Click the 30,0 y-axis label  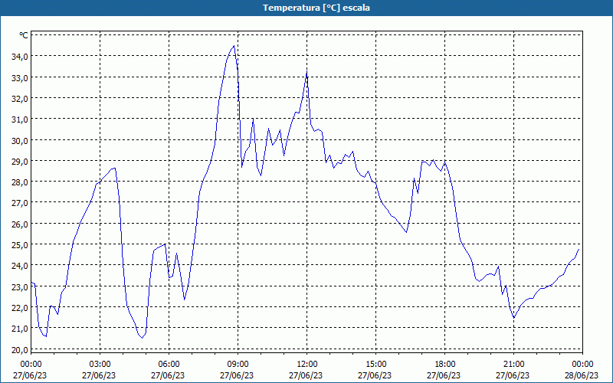point(20,140)
